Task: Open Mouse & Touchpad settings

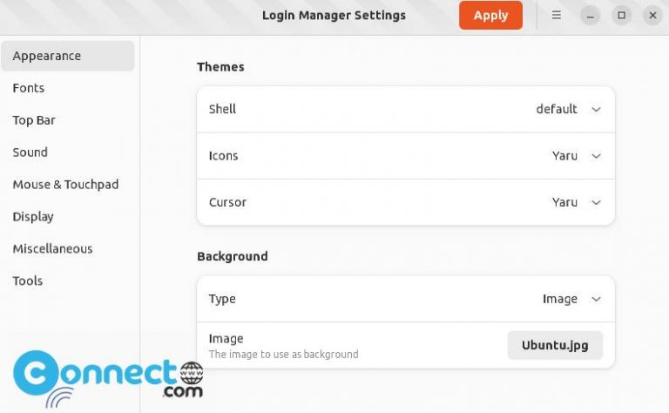Action: point(65,185)
